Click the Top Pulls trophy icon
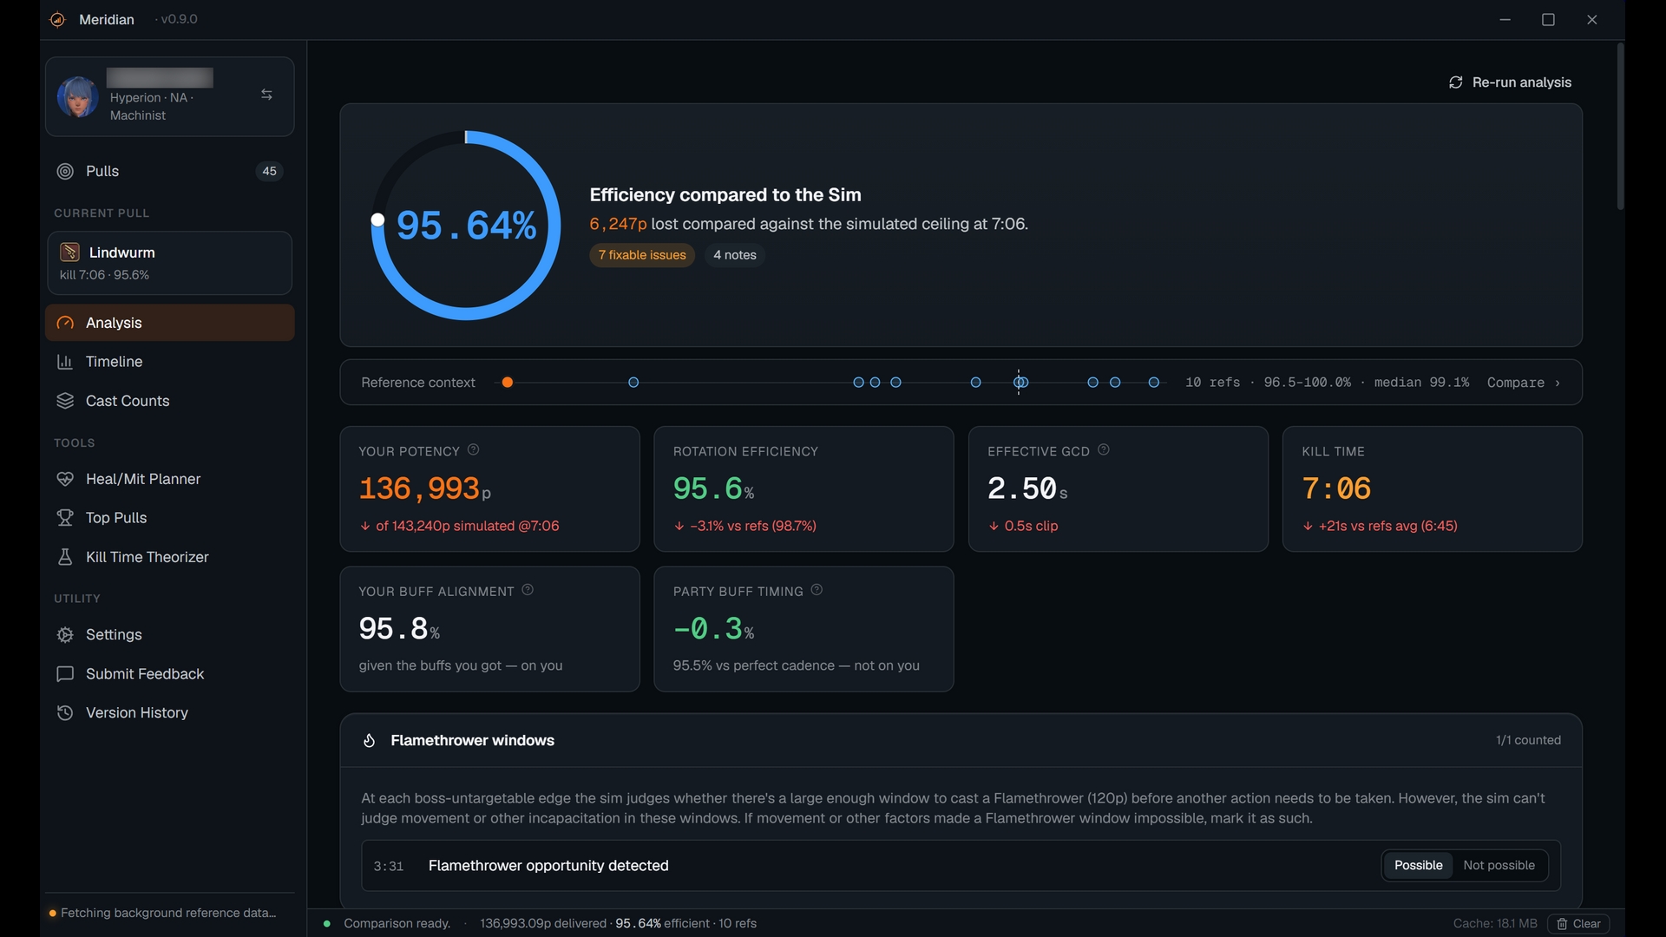The width and height of the screenshot is (1666, 937). [65, 518]
